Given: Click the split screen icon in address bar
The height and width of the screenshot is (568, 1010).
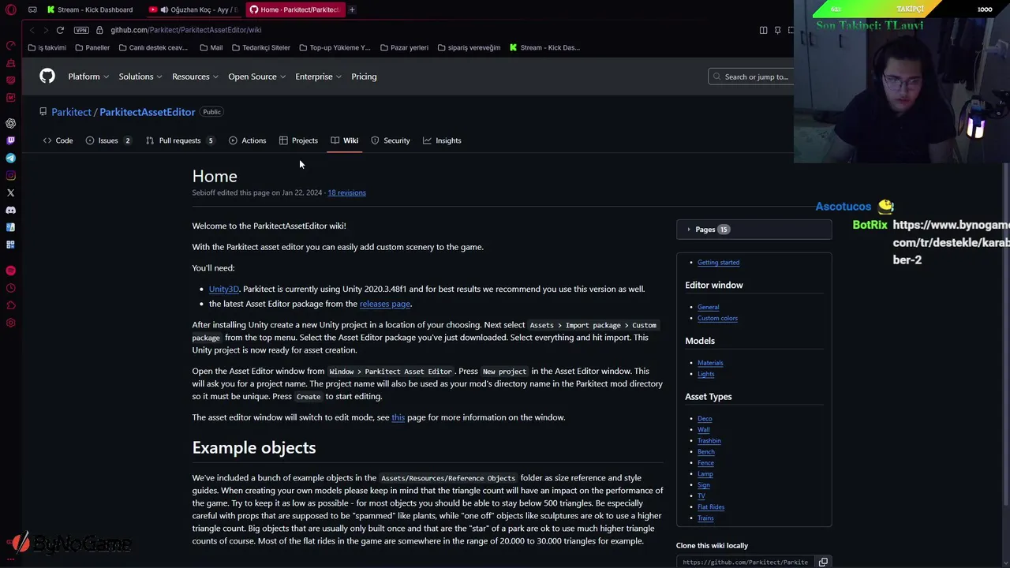Looking at the screenshot, I should 763,30.
